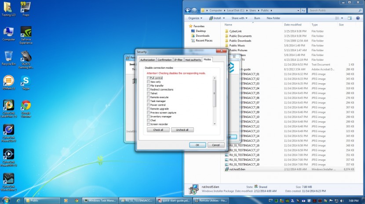The width and height of the screenshot is (365, 204).
Task: Check the Redirect connections checkbox
Action: 148,89
